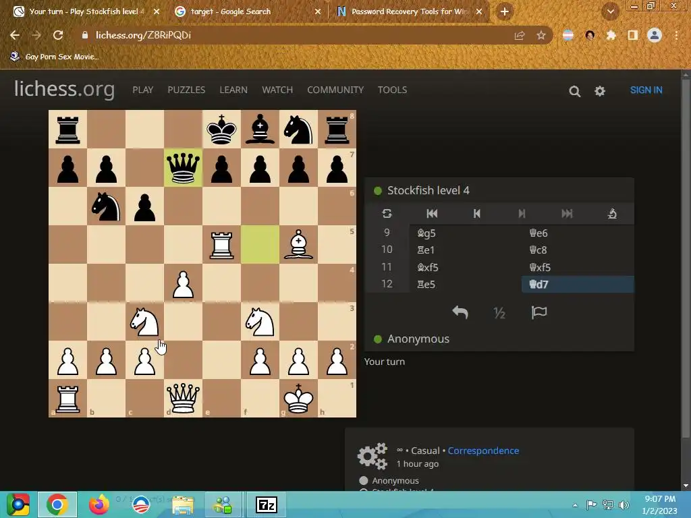Open the Chrome extensions puzzle icon
The image size is (691, 518).
pos(611,35)
